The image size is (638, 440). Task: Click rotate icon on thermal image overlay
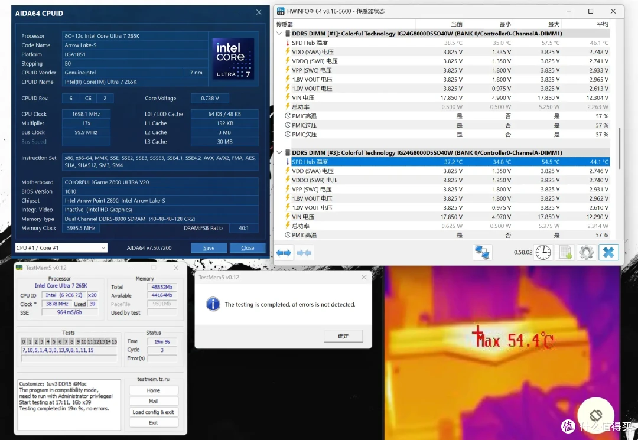[595, 416]
